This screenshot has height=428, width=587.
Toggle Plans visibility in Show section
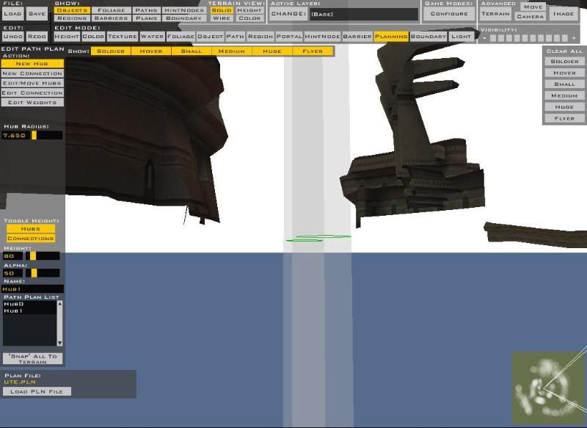[x=146, y=18]
